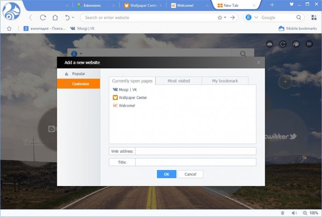The image size is (322, 217).
Task: Expand the undo closed tabs arrow
Action: pyautogui.click(x=73, y=17)
